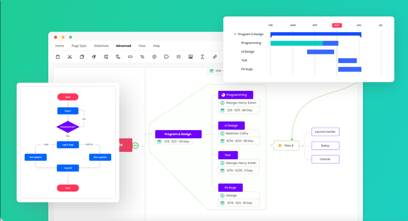
Task: Click the Log out flowchart box
Action: (68, 168)
